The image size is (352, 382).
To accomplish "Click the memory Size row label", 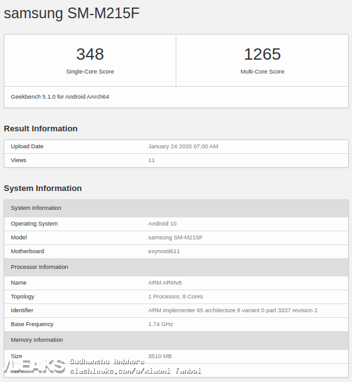I will [x=16, y=356].
